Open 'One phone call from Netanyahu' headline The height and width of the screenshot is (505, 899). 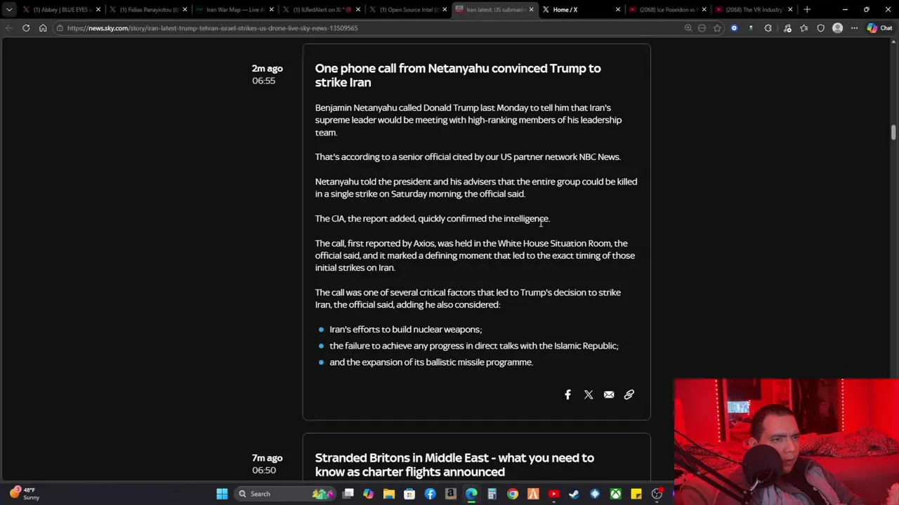[458, 75]
